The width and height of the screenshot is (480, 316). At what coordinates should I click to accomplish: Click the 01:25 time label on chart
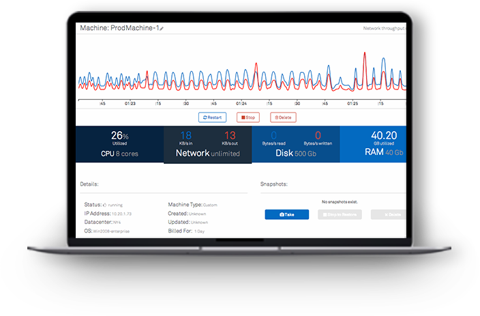click(x=352, y=104)
